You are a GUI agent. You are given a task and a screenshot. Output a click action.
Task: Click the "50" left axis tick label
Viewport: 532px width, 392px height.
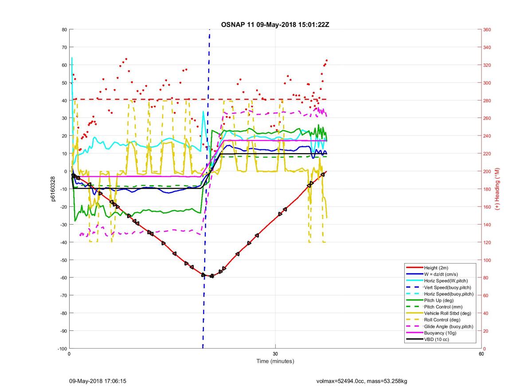(x=64, y=83)
